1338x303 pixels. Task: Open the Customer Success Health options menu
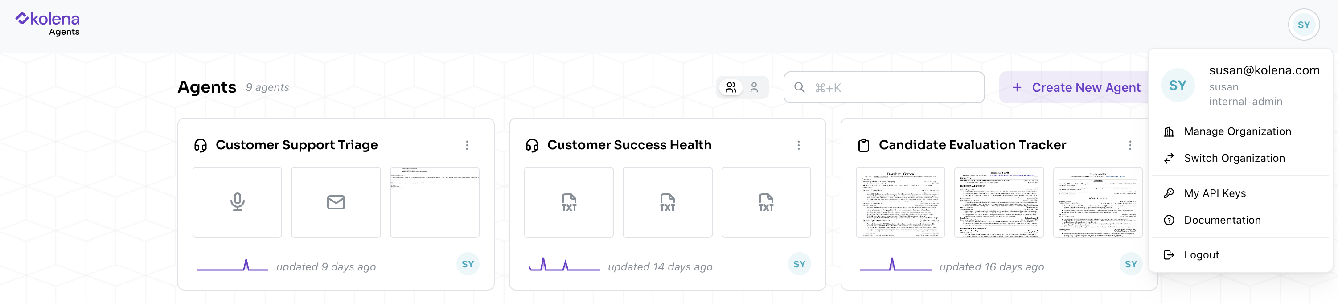tap(798, 145)
